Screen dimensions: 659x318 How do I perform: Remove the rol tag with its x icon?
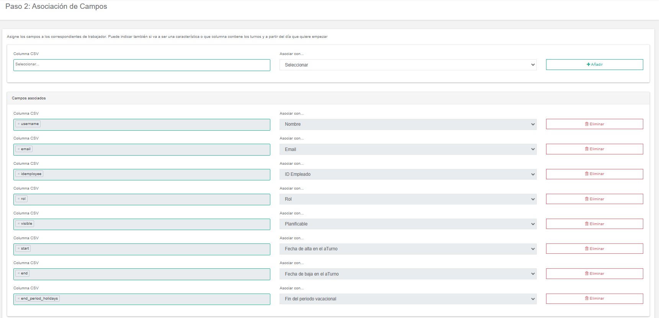18,199
